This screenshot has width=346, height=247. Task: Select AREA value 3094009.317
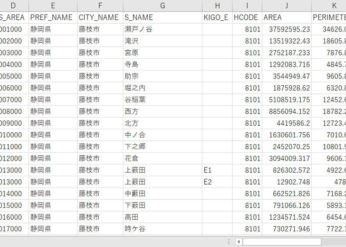pos(286,158)
